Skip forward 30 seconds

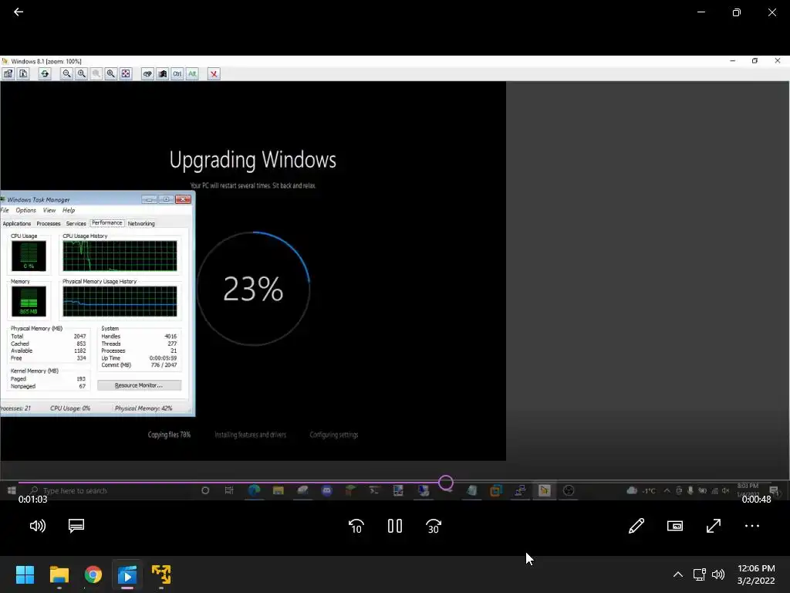[x=434, y=527]
